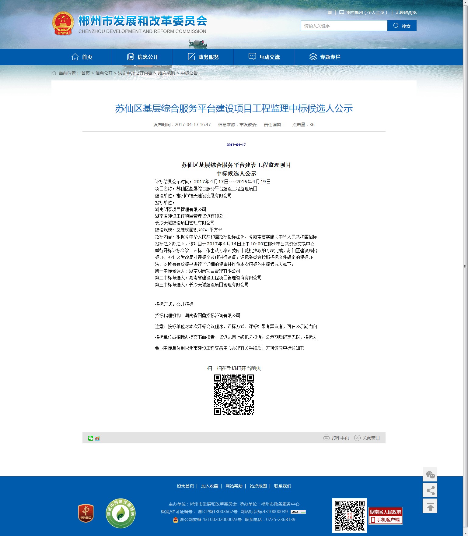Viewport: 468px width, 536px height.
Task: Open the 互动交流 navigation menu
Action: 264,57
